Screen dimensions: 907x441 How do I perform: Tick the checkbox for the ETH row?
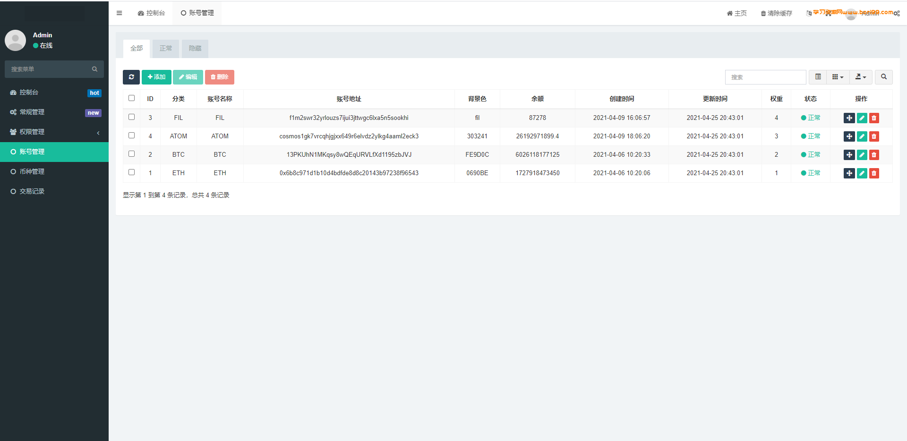pos(131,172)
